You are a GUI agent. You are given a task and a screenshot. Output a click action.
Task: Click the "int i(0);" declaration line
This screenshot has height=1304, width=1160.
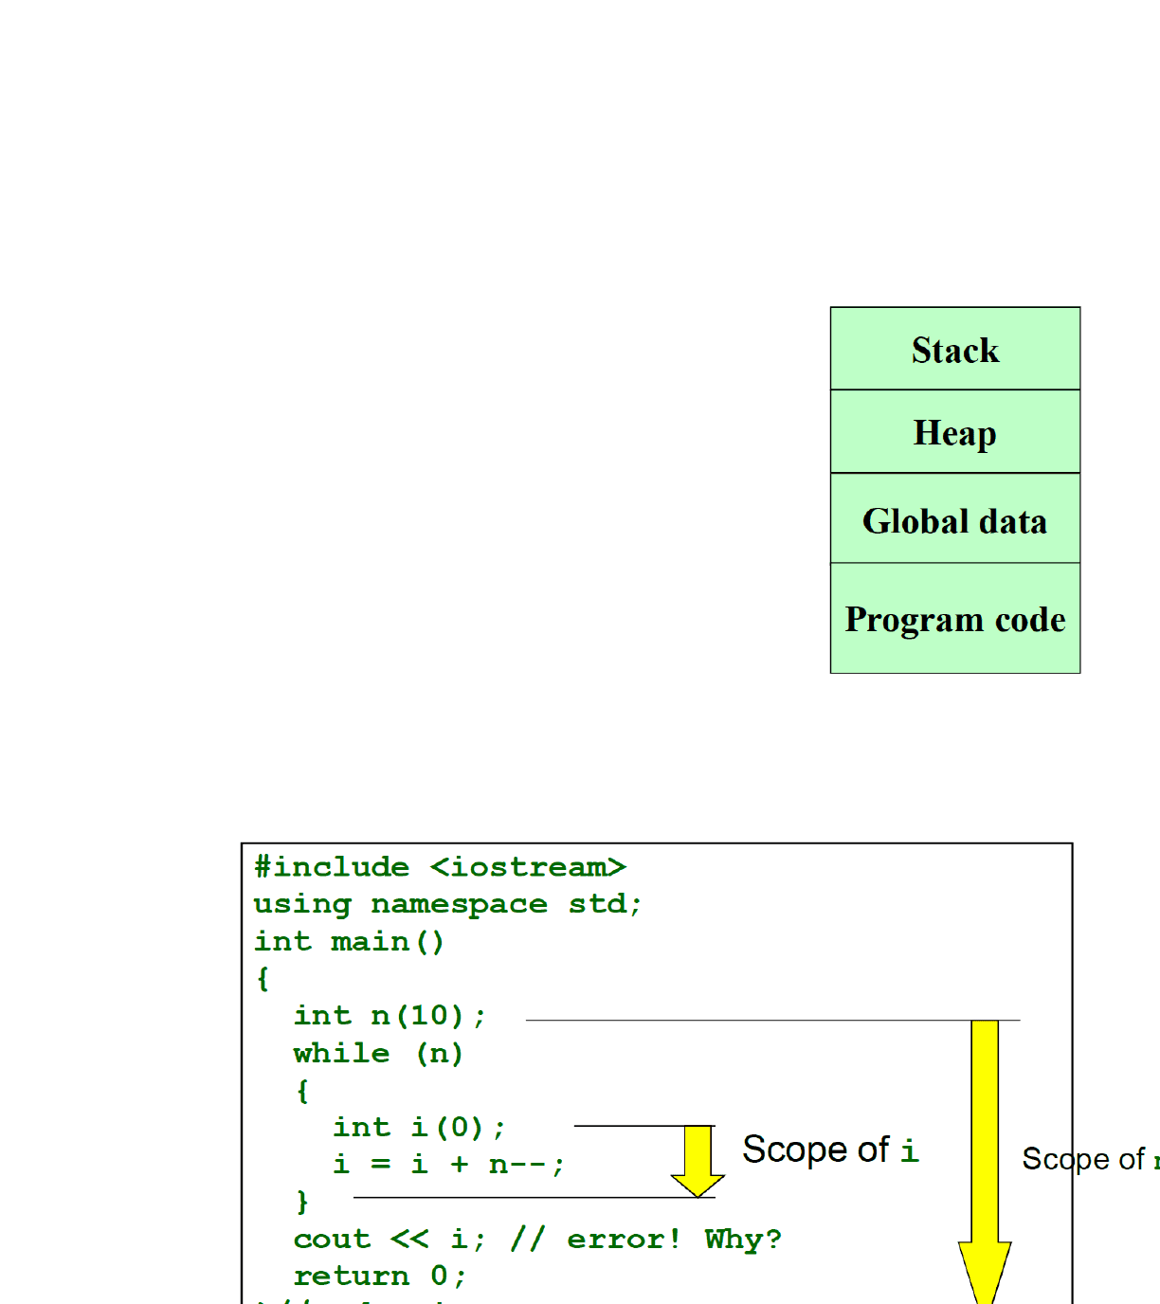419,1127
